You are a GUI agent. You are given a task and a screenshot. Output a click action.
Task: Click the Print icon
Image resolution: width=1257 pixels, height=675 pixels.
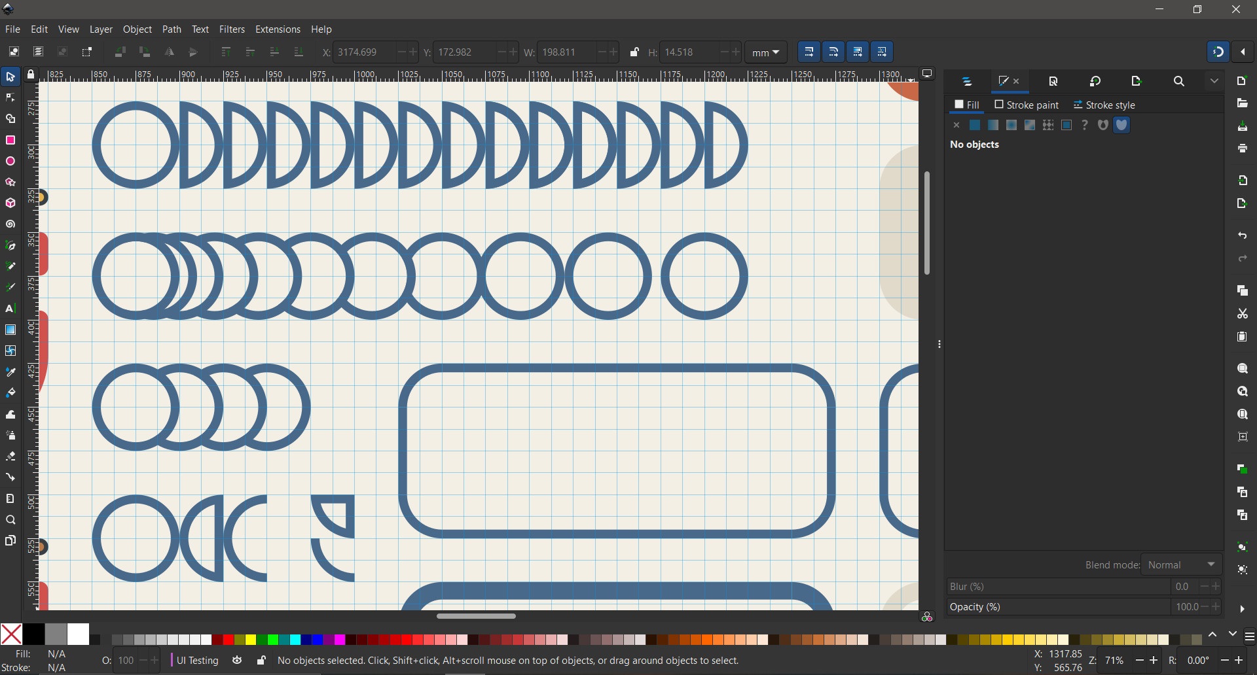tap(1243, 149)
